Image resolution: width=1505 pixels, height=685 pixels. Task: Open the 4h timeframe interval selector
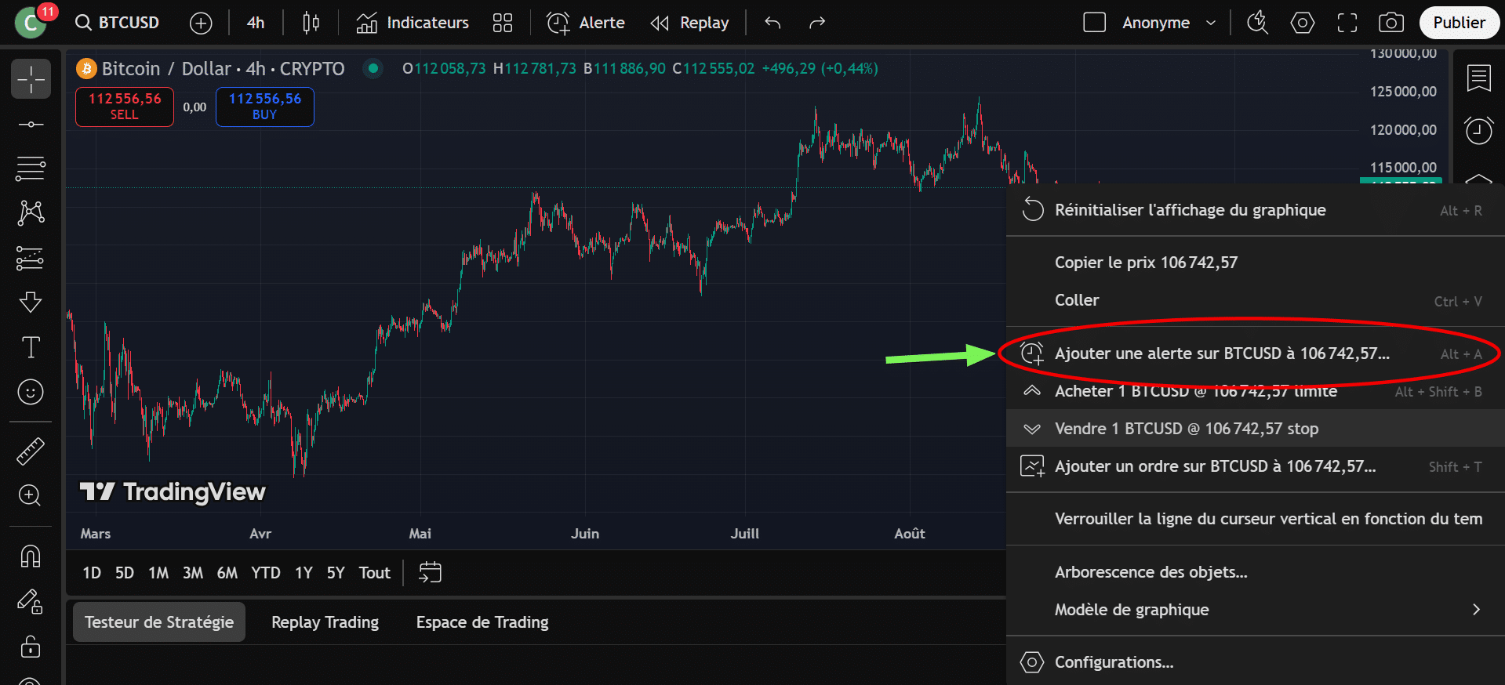[256, 23]
